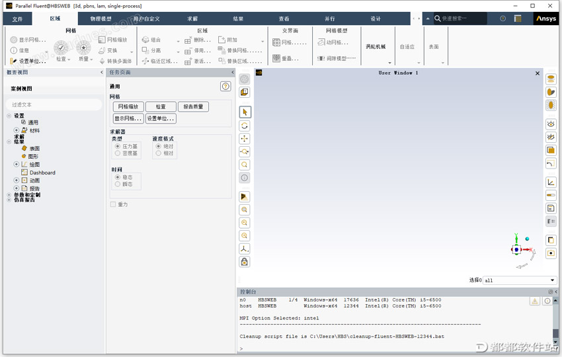This screenshot has width=562, height=357.
Task: Select 密度基 solver type radio button
Action: coord(118,153)
